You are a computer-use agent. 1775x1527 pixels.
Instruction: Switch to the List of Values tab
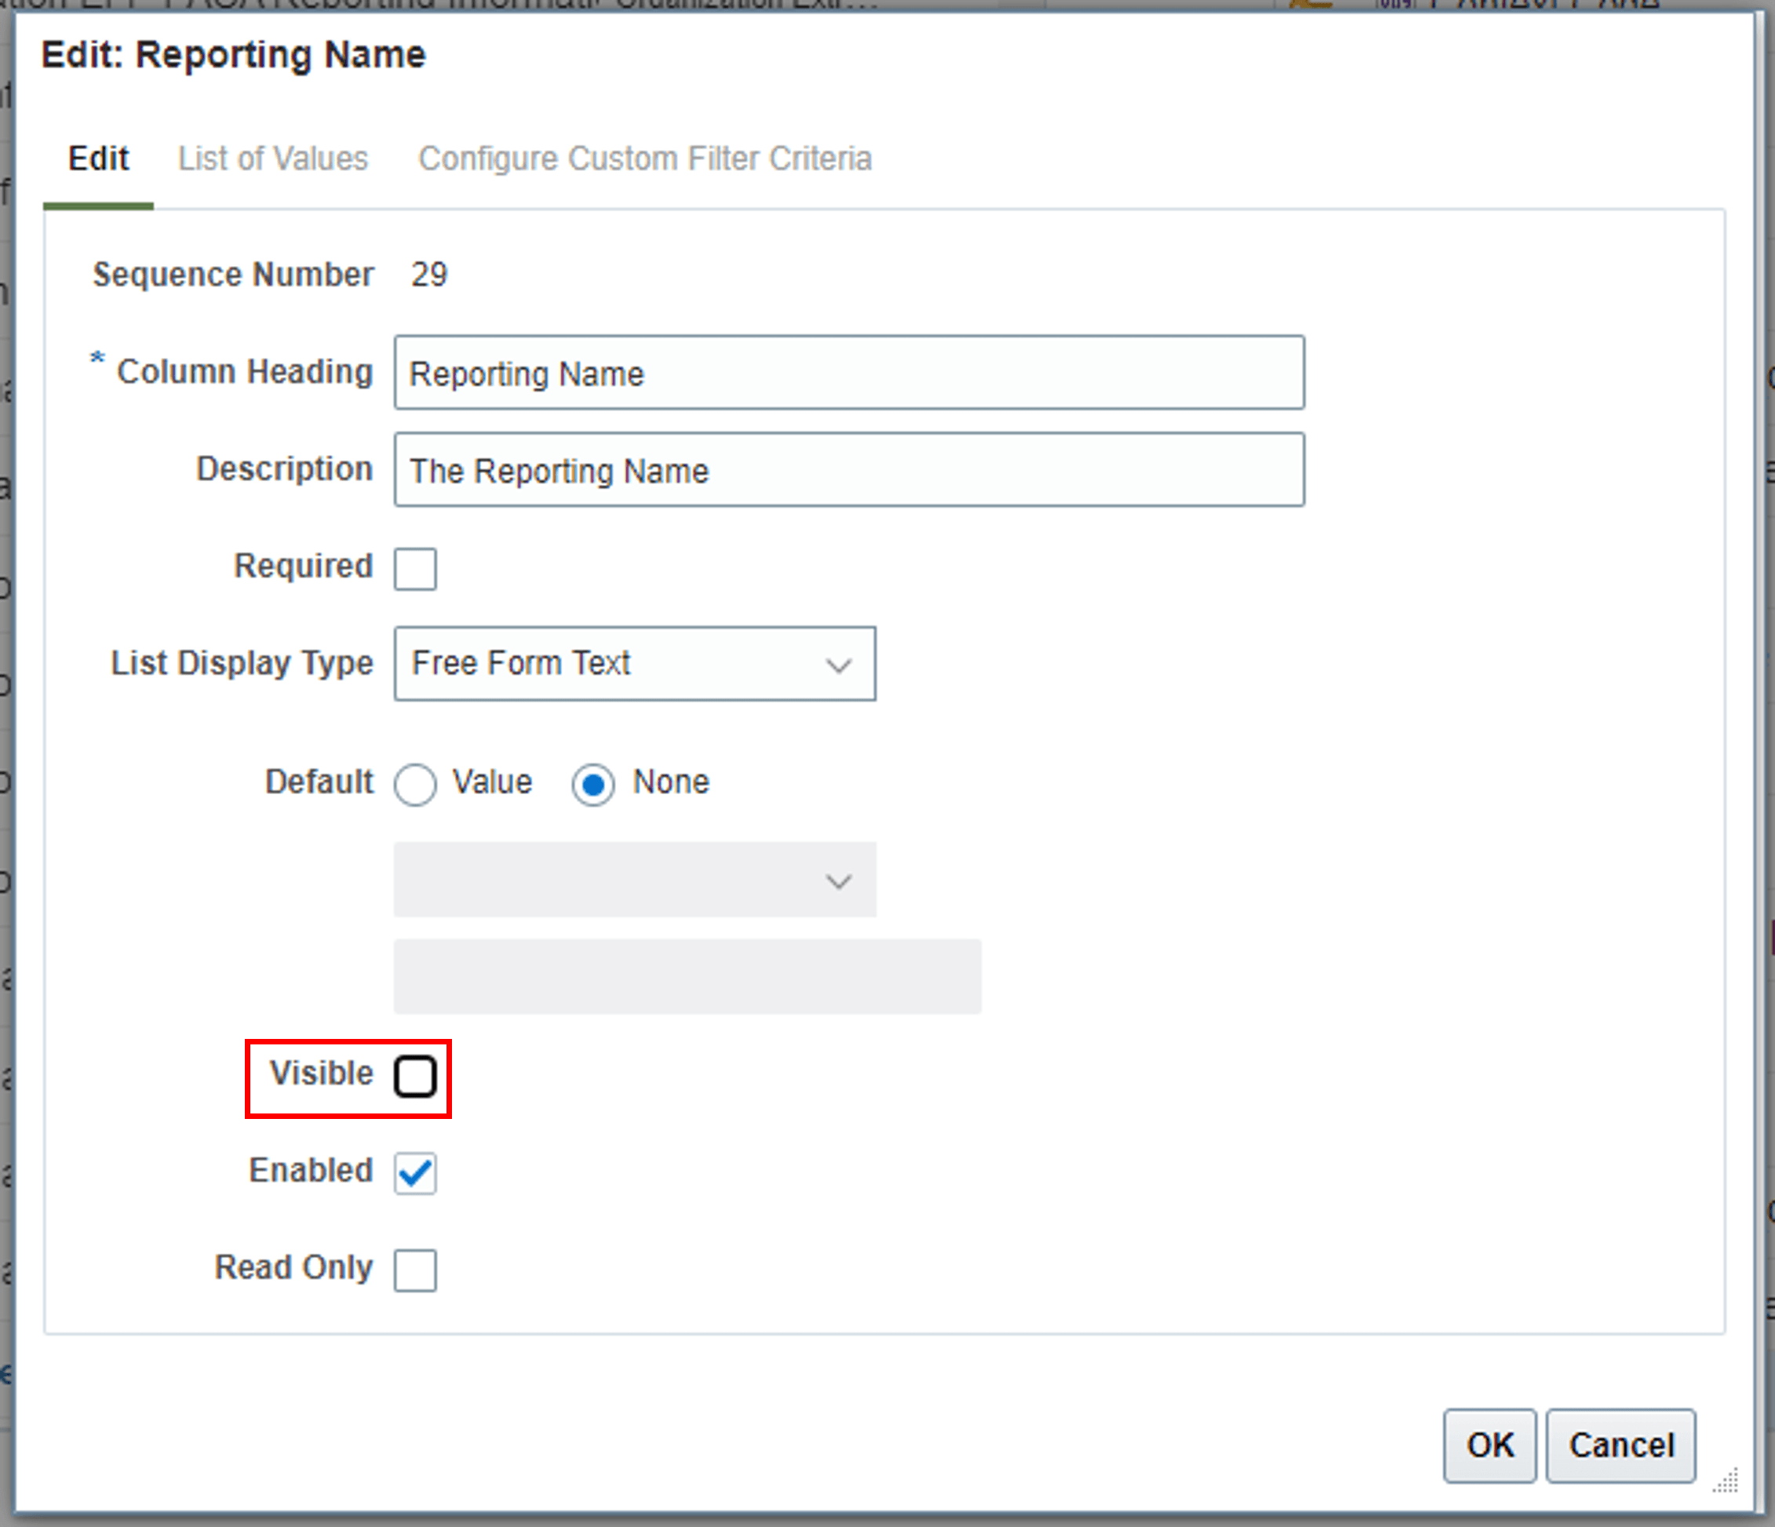[272, 159]
